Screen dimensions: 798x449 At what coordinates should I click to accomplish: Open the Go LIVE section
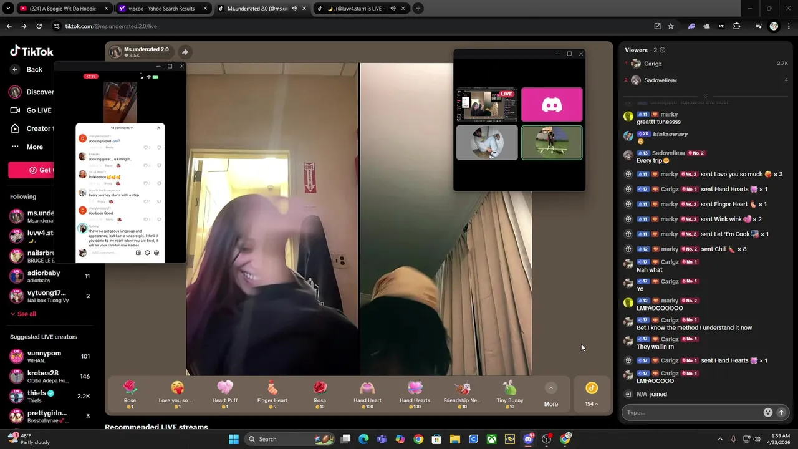point(31,110)
